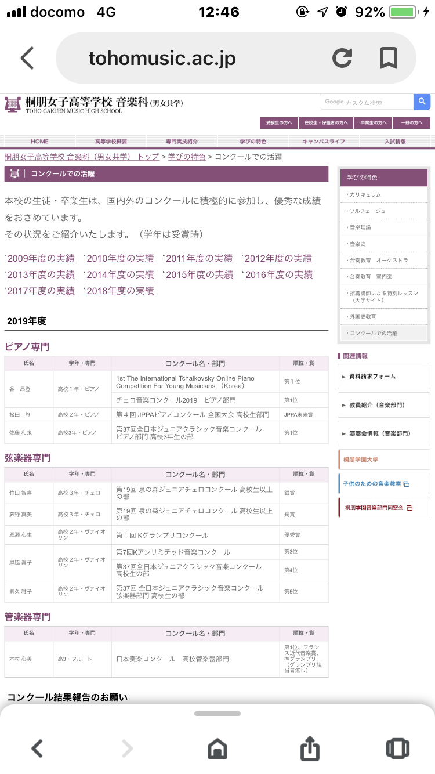Click 第1回 Kグランプリコンクール cell
Viewport: 435px width, 774px height.
coord(195,535)
